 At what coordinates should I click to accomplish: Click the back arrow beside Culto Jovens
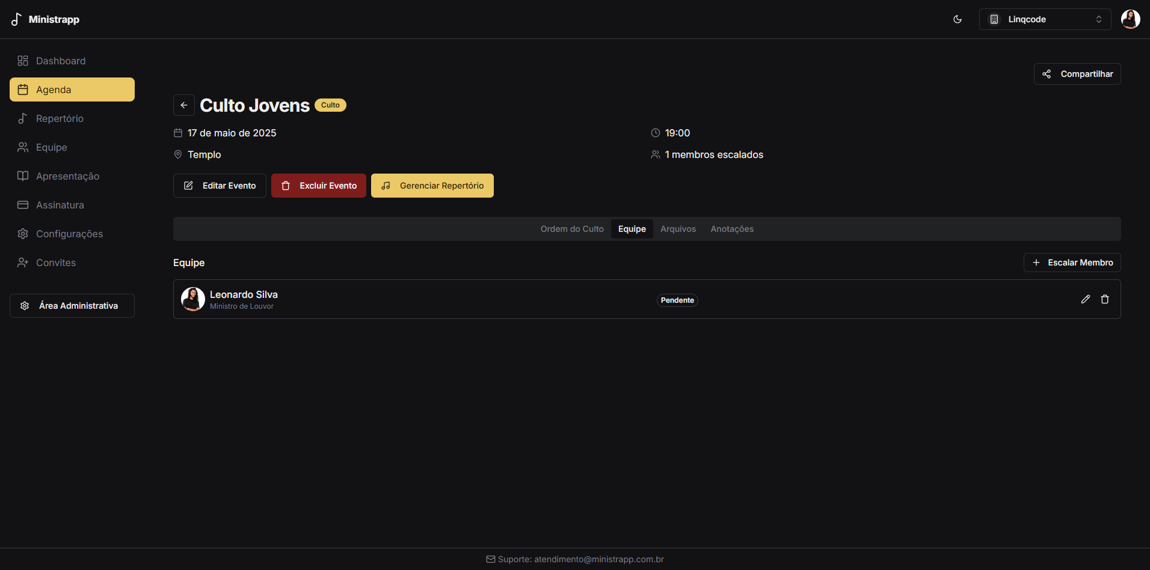coord(184,105)
